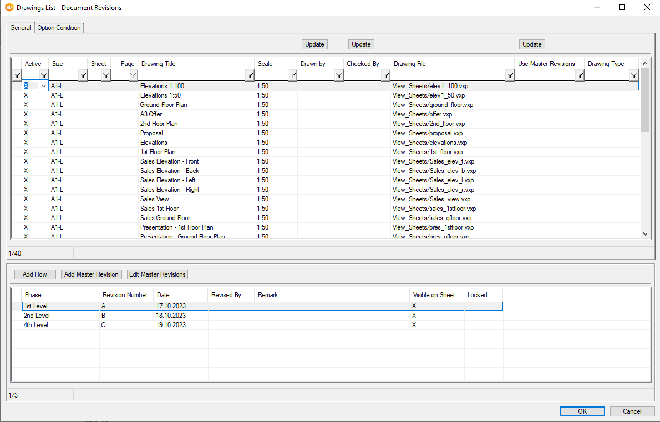Click the drawings list vertical scrollbar down arrow
660x422 pixels.
click(645, 235)
